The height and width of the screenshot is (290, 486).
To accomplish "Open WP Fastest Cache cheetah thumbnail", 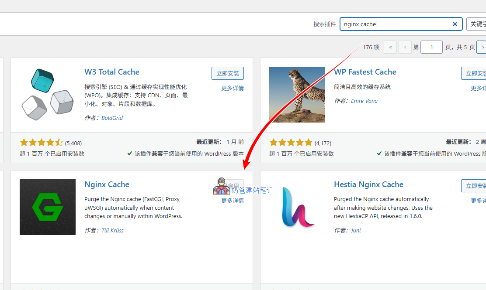I will (x=297, y=94).
